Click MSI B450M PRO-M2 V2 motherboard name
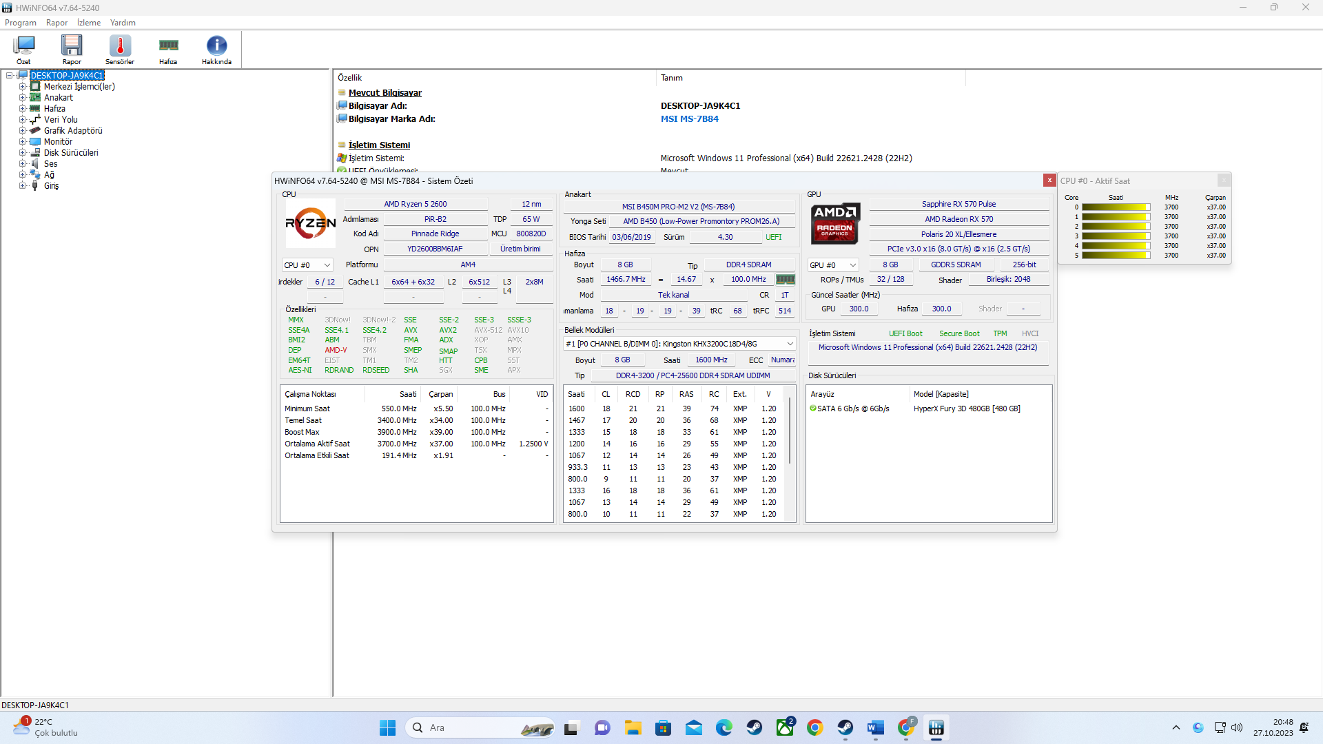 coord(678,207)
